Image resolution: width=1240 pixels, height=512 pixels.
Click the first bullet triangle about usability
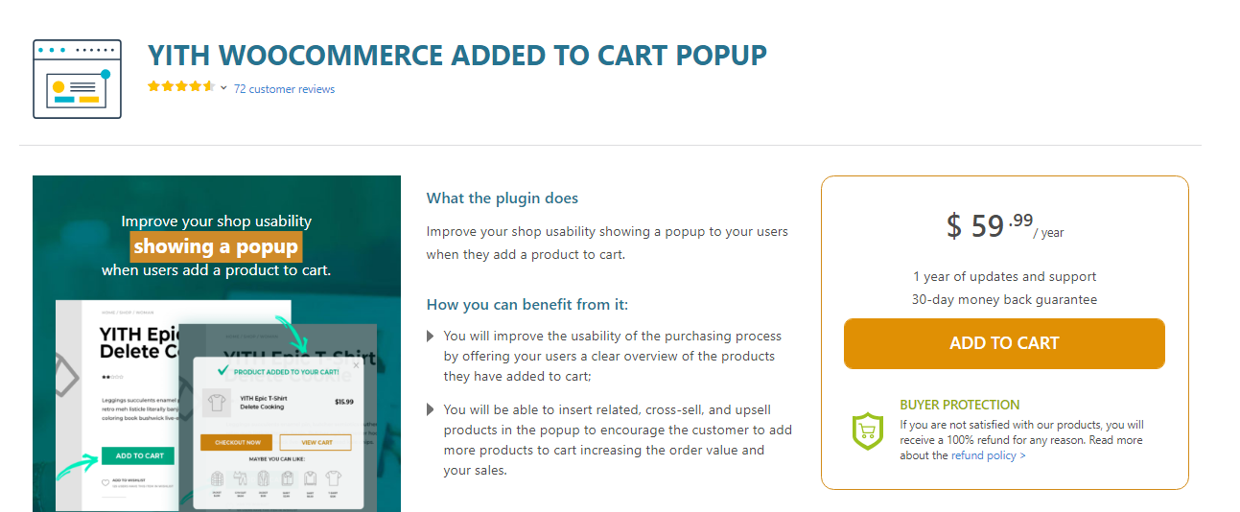(430, 337)
